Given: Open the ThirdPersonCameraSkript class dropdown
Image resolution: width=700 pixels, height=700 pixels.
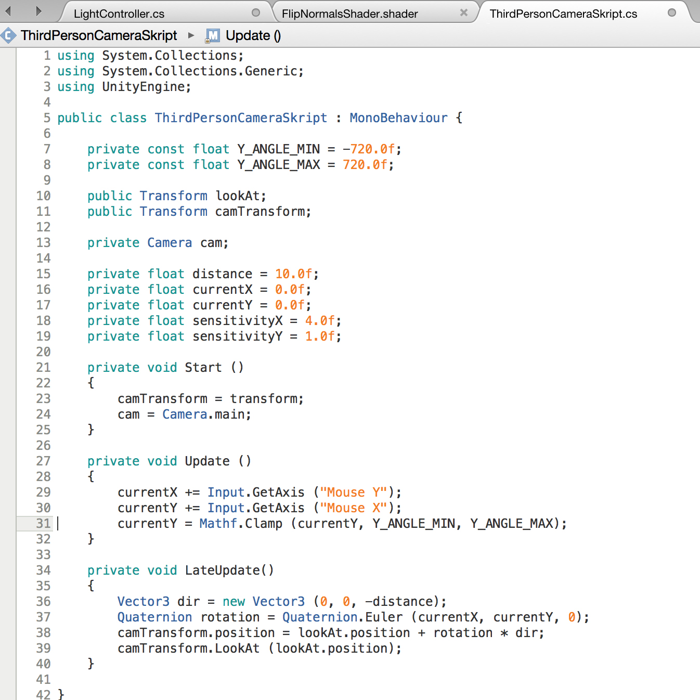Looking at the screenshot, I should coord(99,35).
